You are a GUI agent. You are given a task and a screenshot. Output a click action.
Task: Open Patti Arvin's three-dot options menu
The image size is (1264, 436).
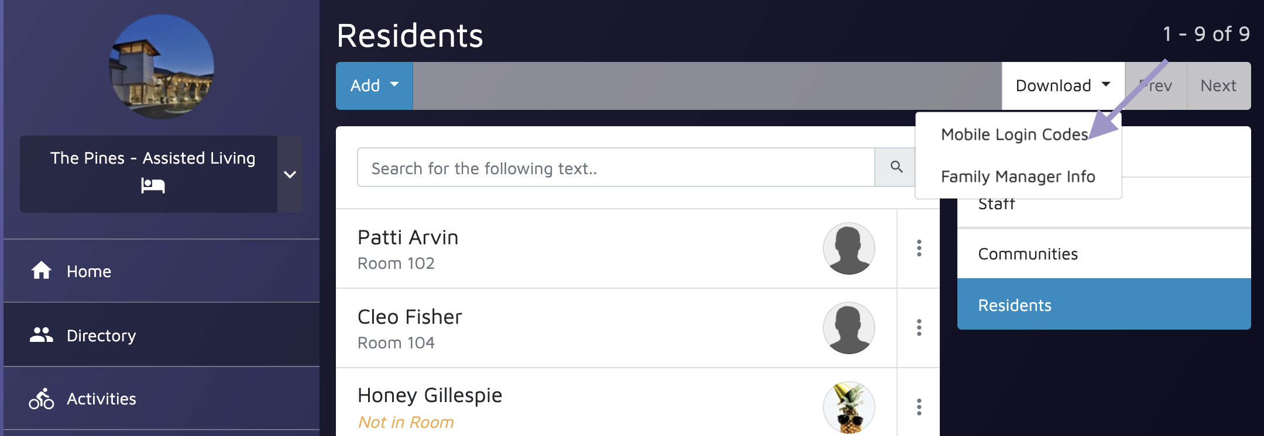tap(919, 248)
